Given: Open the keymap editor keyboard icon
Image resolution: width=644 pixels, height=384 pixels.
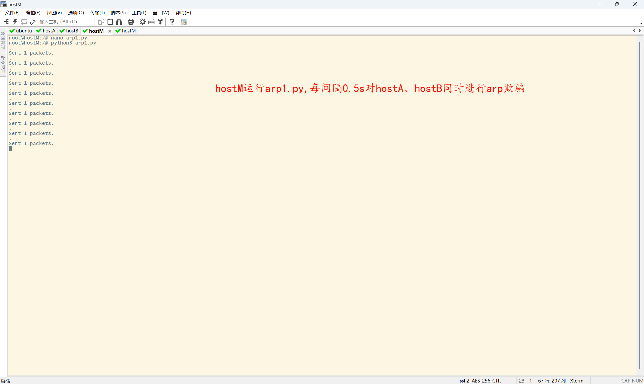Looking at the screenshot, I should [151, 22].
